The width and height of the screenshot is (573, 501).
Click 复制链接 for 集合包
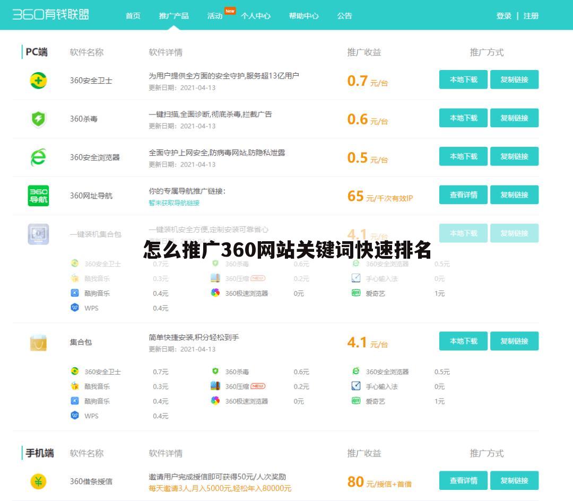coord(514,341)
